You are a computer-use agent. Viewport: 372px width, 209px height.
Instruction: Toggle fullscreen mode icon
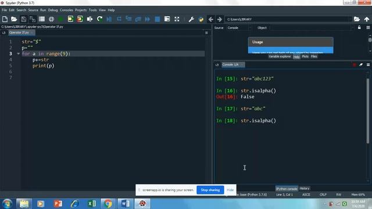pos(177,19)
